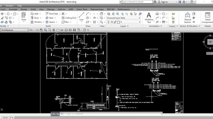Open the View ribbon tab
The height and width of the screenshot is (119, 213).
click(41, 9)
